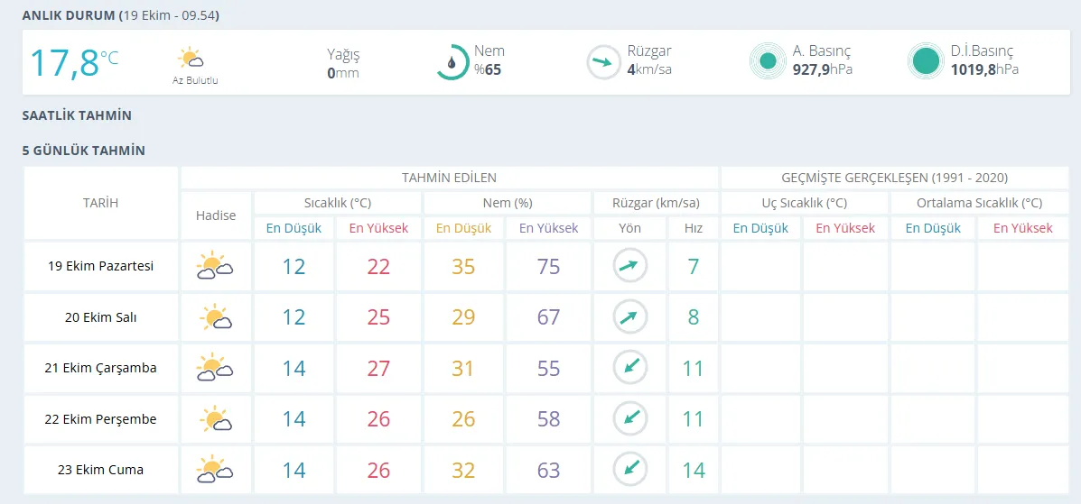
Task: Click wind speed 14 for 23 Ekim
Action: tap(694, 471)
